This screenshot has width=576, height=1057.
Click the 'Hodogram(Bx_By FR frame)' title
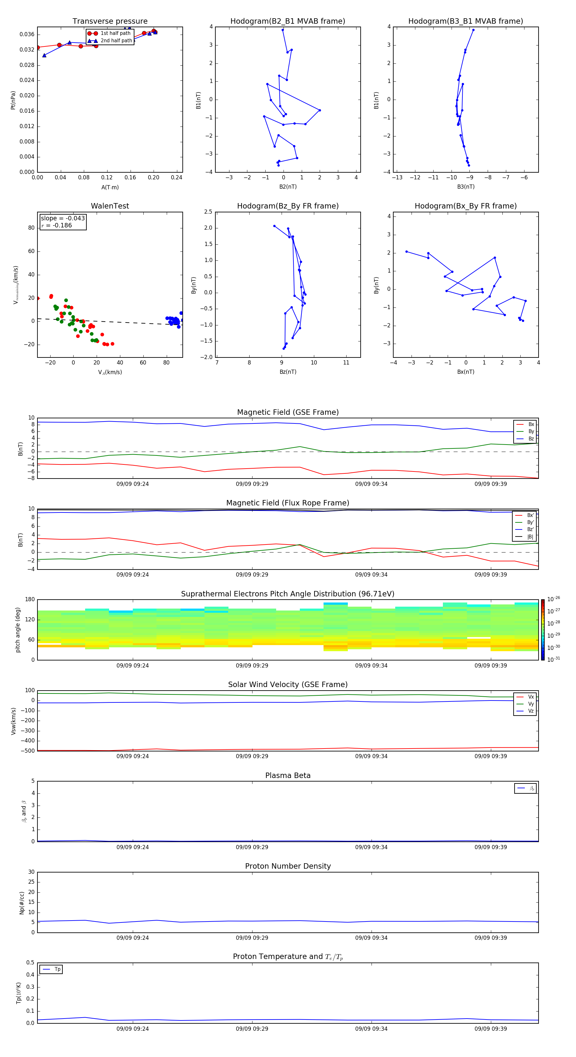466,206
